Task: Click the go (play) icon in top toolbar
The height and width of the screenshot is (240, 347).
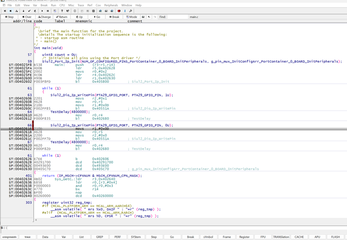Action: click(x=42, y=11)
